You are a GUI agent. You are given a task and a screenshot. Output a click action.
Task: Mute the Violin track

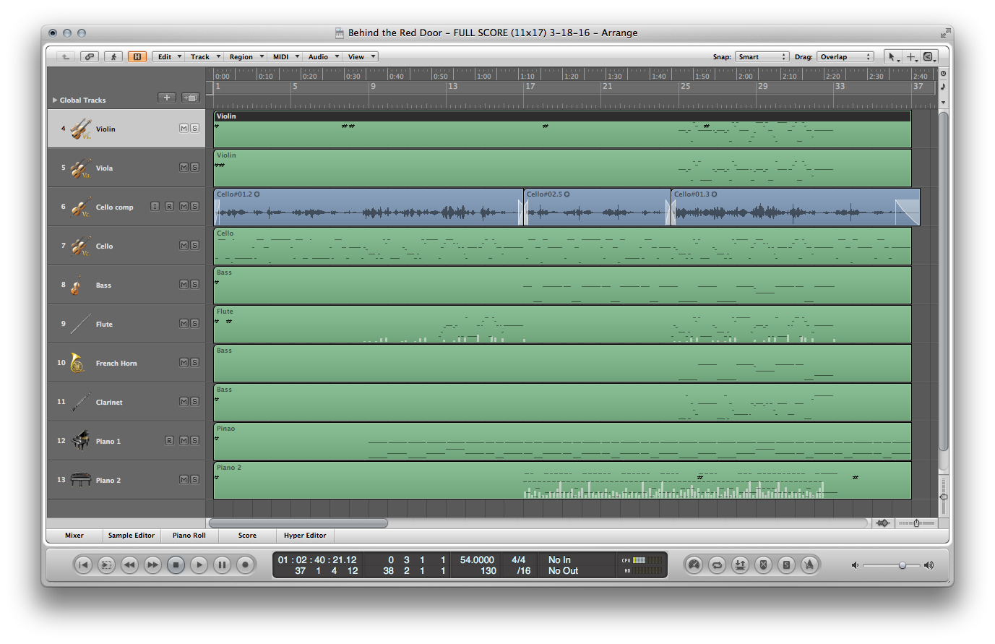coord(183,128)
